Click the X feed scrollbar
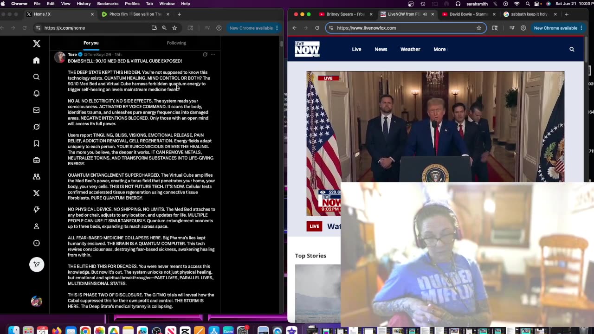Viewport: 594px width, 334px height. (x=281, y=44)
